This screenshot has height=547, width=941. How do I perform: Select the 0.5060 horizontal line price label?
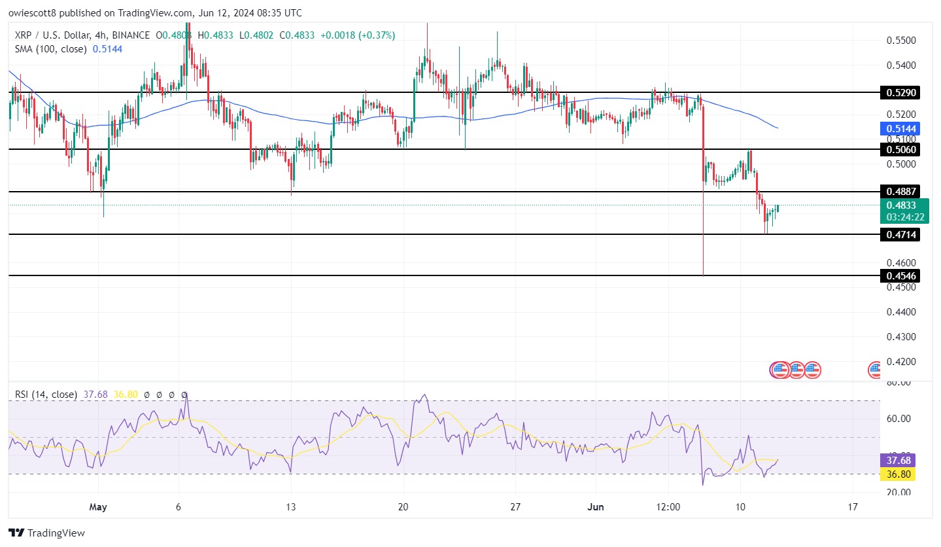900,149
